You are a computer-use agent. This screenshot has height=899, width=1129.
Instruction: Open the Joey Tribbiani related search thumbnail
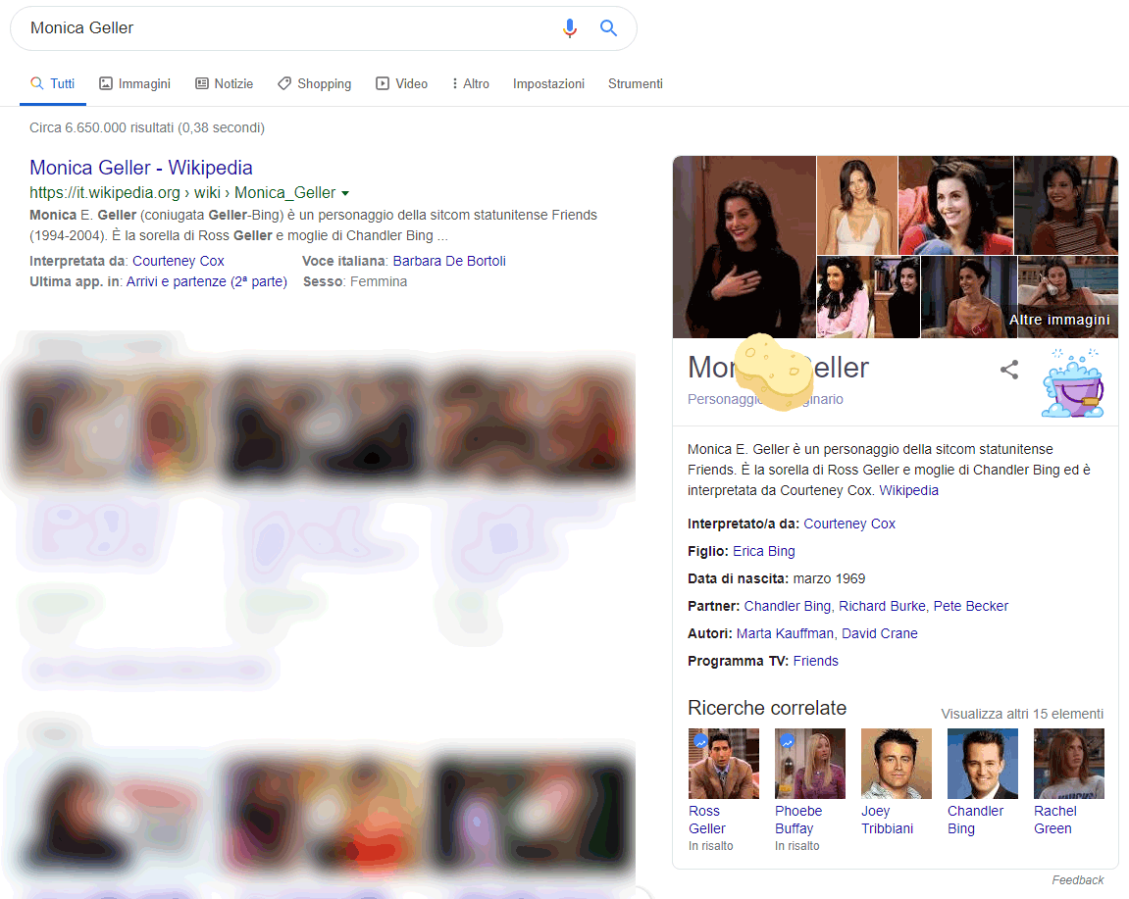click(897, 764)
